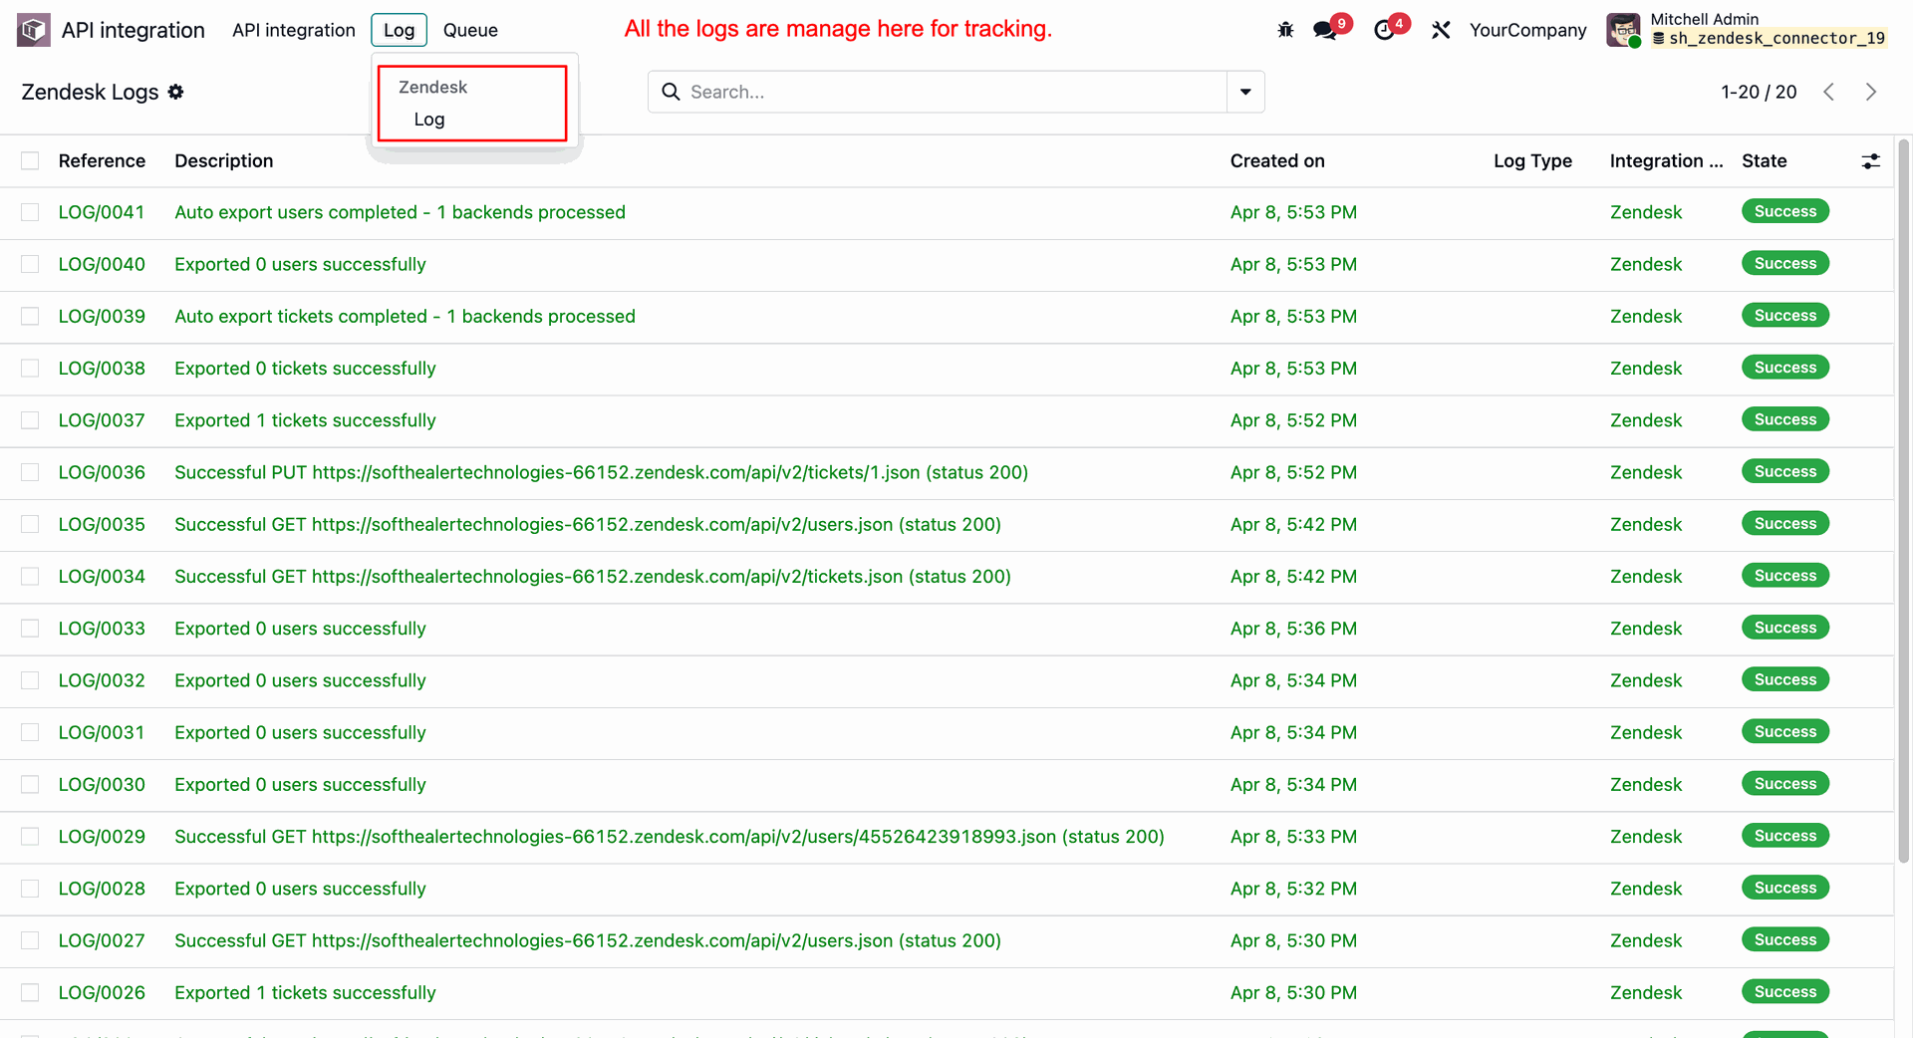Open the Log top menu

(x=399, y=30)
